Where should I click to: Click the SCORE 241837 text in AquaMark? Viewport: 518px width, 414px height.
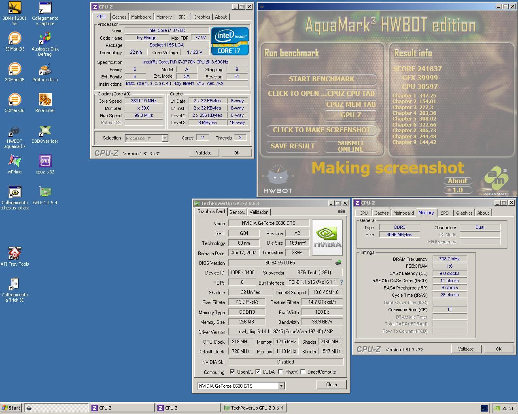(418, 69)
